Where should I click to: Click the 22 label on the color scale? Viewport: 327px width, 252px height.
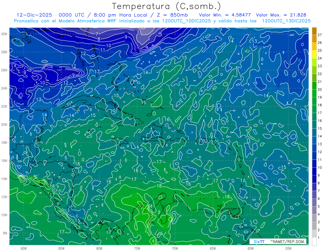pyautogui.click(x=320, y=74)
